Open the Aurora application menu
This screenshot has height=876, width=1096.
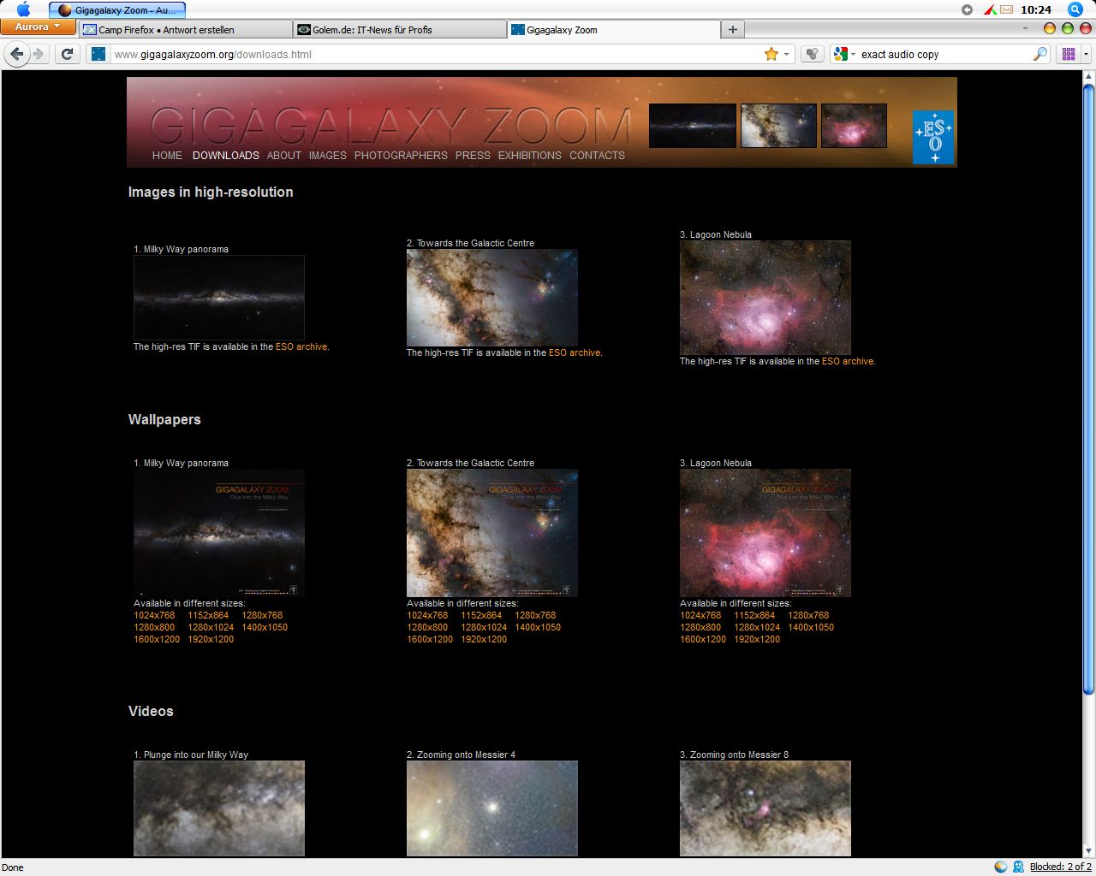38,27
